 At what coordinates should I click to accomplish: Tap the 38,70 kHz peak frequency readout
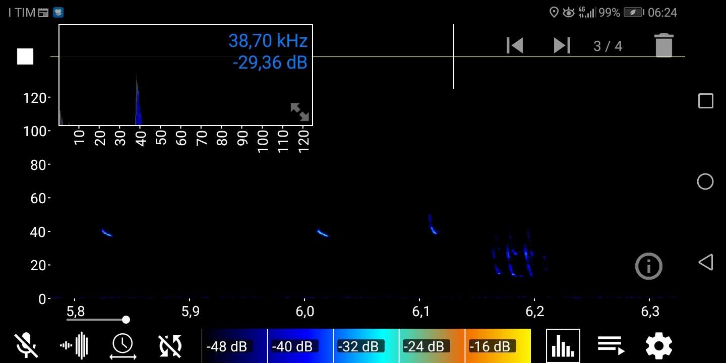tap(268, 40)
